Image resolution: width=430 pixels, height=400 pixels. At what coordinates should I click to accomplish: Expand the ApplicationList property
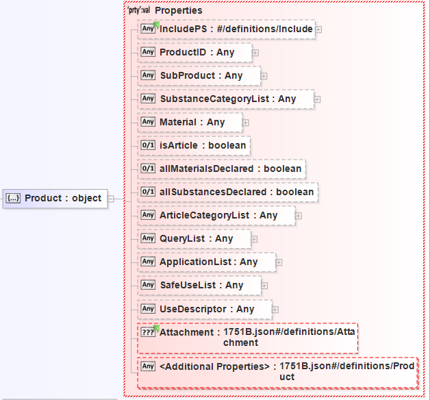point(279,262)
